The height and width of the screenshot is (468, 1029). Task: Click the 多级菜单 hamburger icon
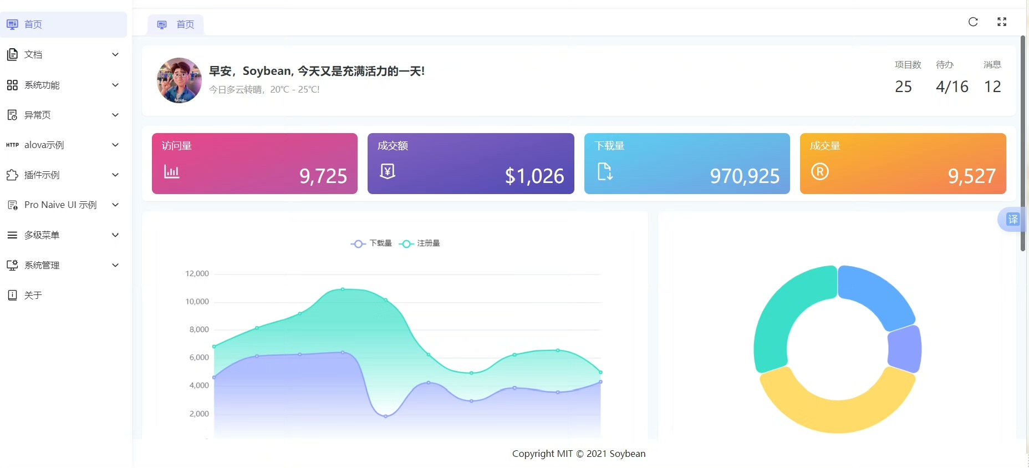pyautogui.click(x=12, y=235)
